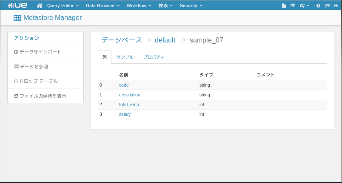
Task: Open the Help question mark icon
Action: coord(318,6)
